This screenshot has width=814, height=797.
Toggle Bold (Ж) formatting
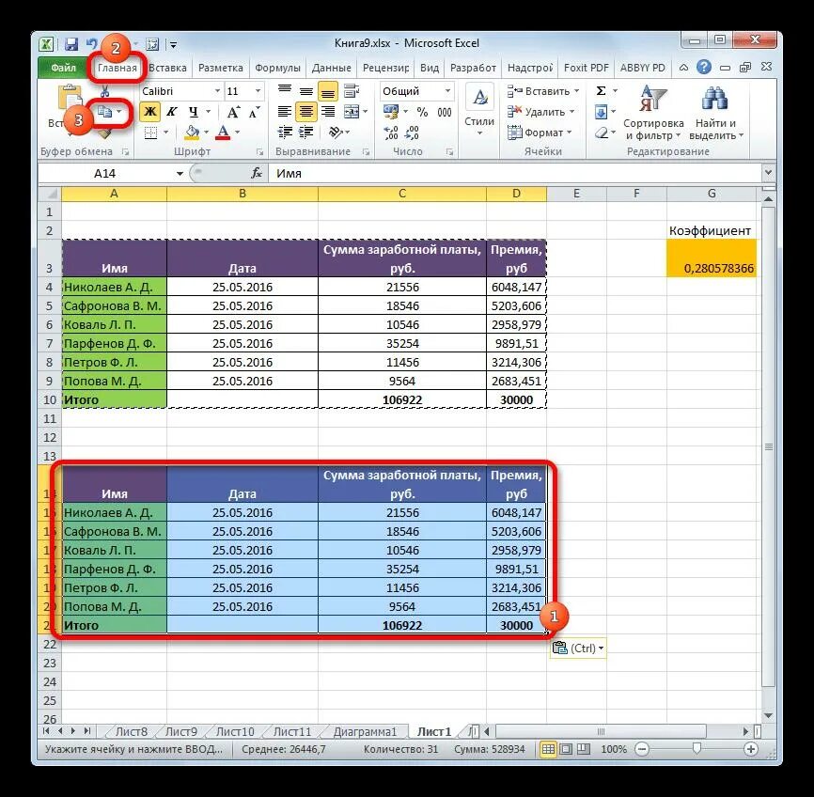pyautogui.click(x=150, y=112)
